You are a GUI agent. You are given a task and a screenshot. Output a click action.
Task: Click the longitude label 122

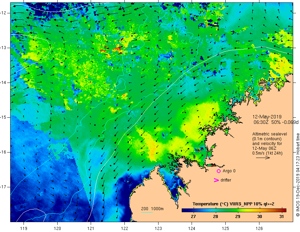pos(124,228)
